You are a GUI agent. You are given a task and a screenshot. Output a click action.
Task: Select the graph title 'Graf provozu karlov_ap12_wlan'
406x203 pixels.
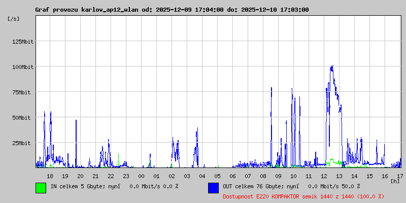(87, 10)
